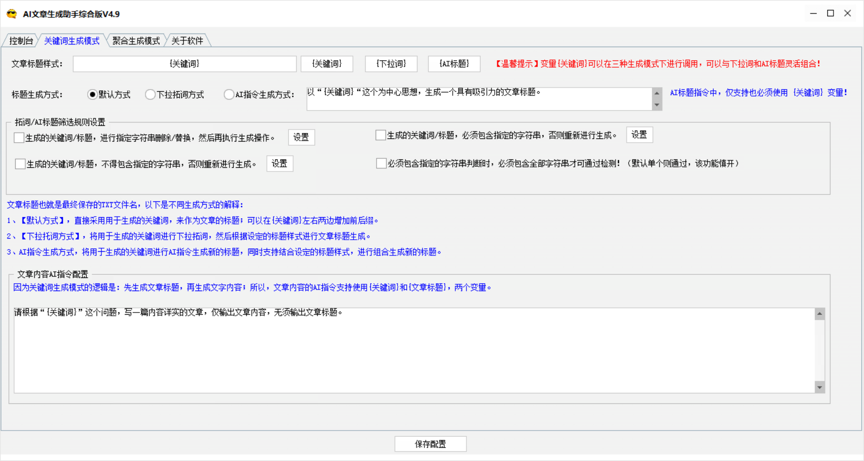The height and width of the screenshot is (461, 864).
Task: Click the 【下拉托词方式】 explanation line
Action: [189, 237]
